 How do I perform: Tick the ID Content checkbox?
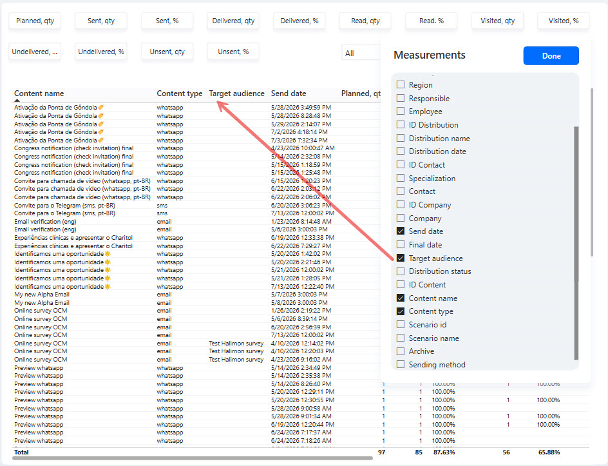(401, 285)
